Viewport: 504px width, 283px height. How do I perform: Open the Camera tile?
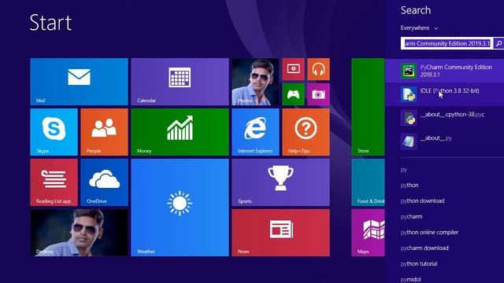[318, 94]
